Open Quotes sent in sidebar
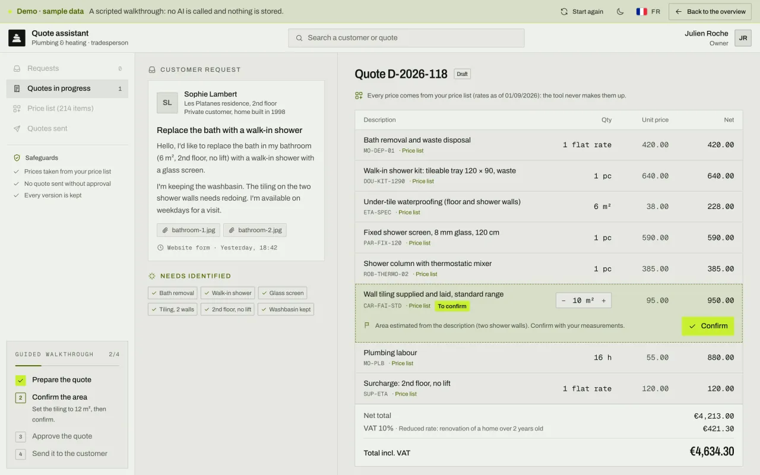 (x=67, y=128)
